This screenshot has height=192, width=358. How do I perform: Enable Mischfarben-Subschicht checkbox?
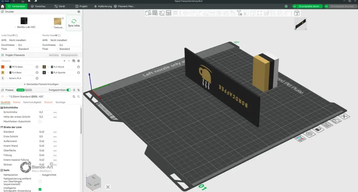click(40, 121)
